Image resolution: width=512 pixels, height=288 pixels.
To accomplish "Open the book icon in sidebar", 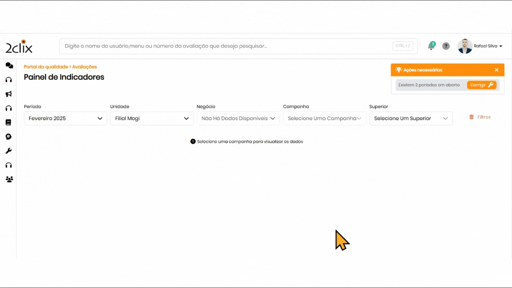I will tap(8, 123).
